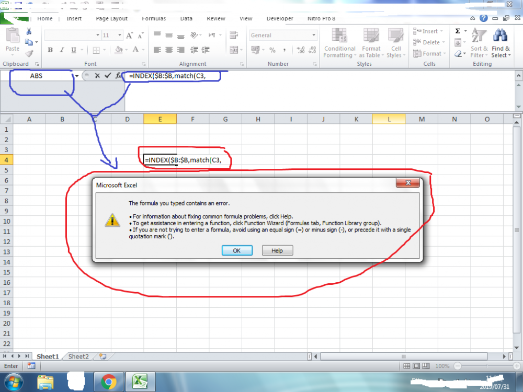Open Find & Select binoculars menu
The image size is (523, 392).
(x=501, y=43)
